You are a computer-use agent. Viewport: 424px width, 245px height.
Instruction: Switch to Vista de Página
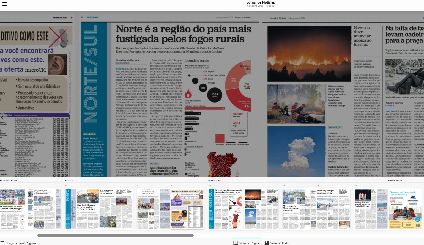247,243
